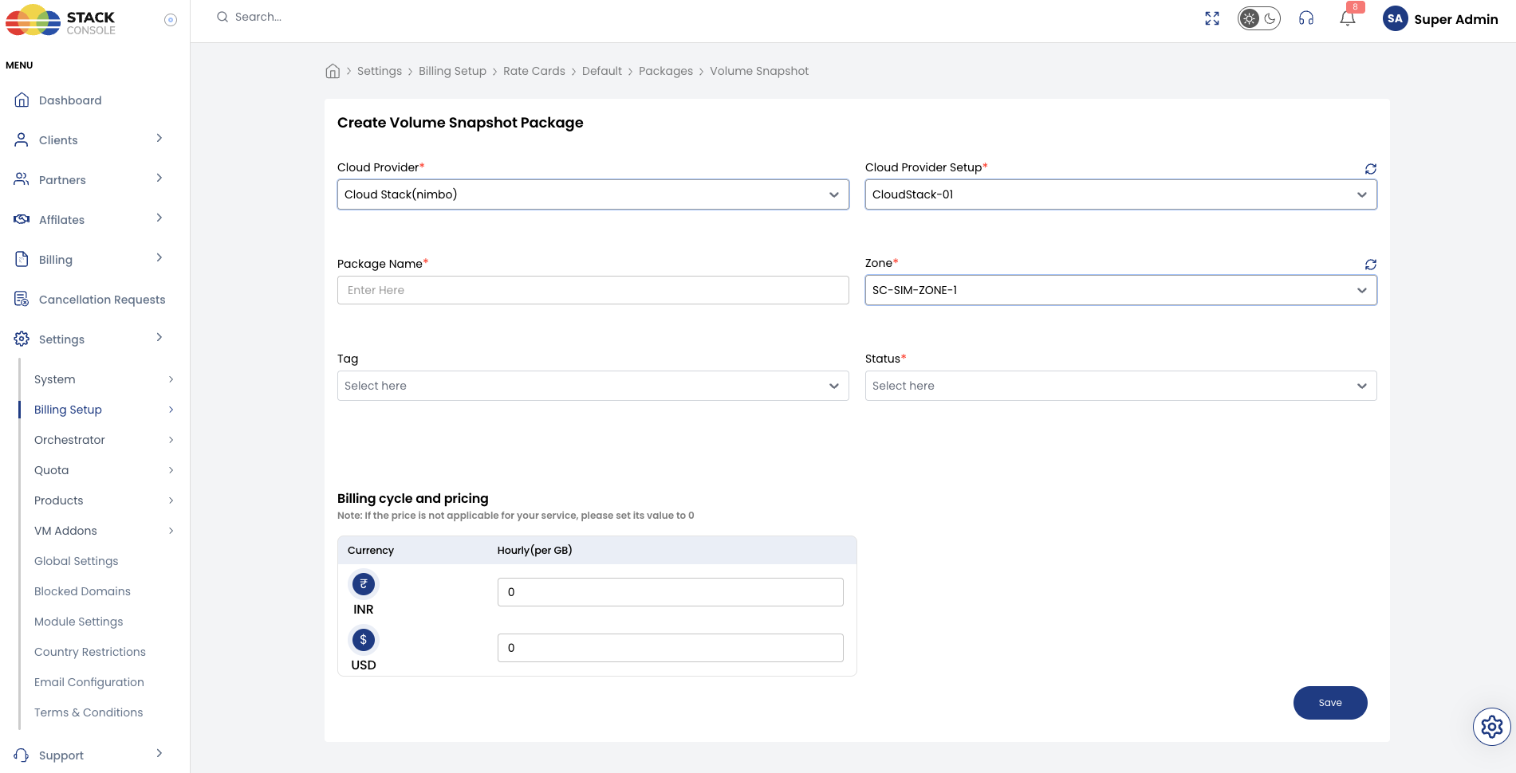The height and width of the screenshot is (773, 1516).
Task: Open Cloud Provider Setup dropdown
Action: click(x=1121, y=194)
